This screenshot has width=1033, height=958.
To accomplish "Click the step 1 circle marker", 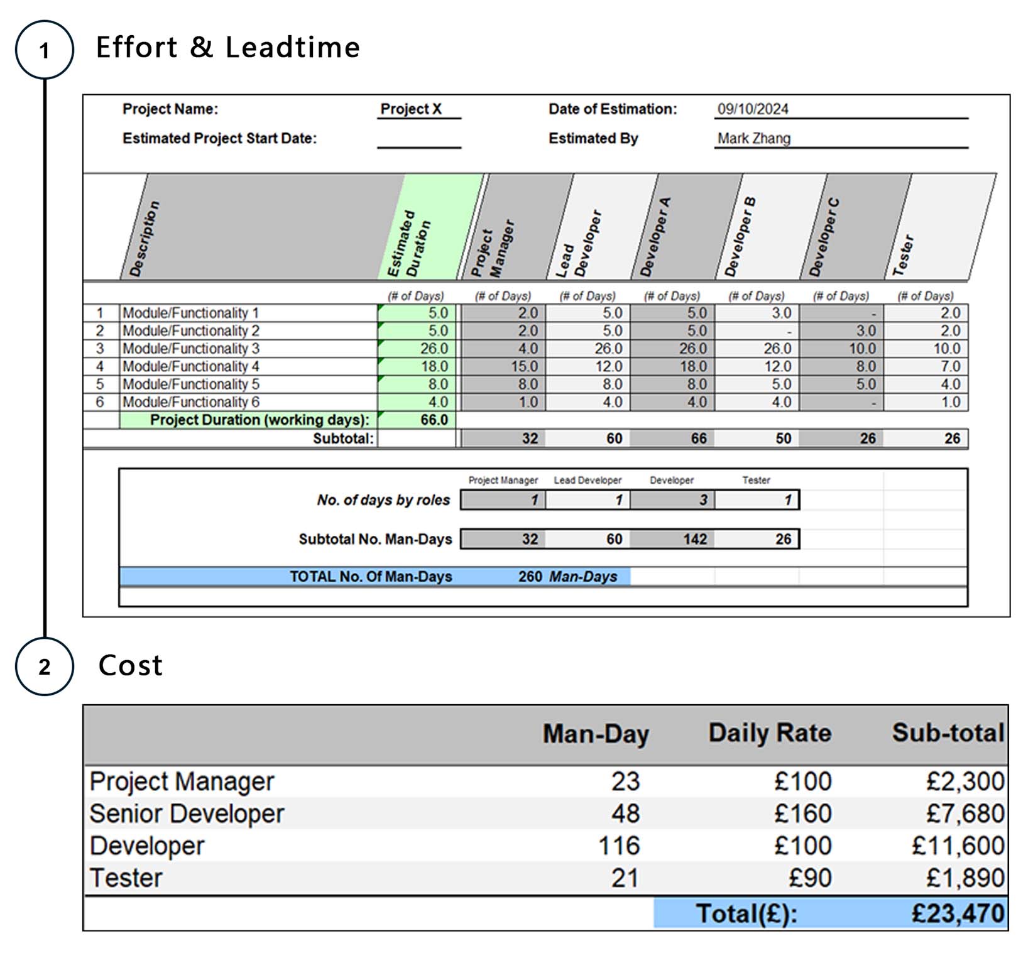I will [x=44, y=50].
